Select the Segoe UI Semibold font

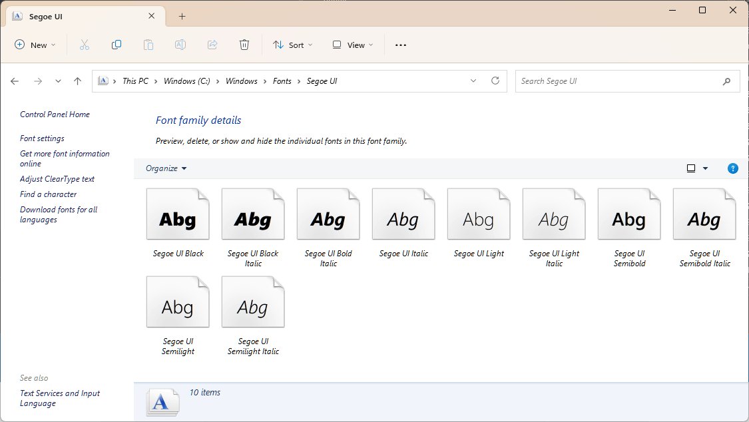(x=629, y=228)
